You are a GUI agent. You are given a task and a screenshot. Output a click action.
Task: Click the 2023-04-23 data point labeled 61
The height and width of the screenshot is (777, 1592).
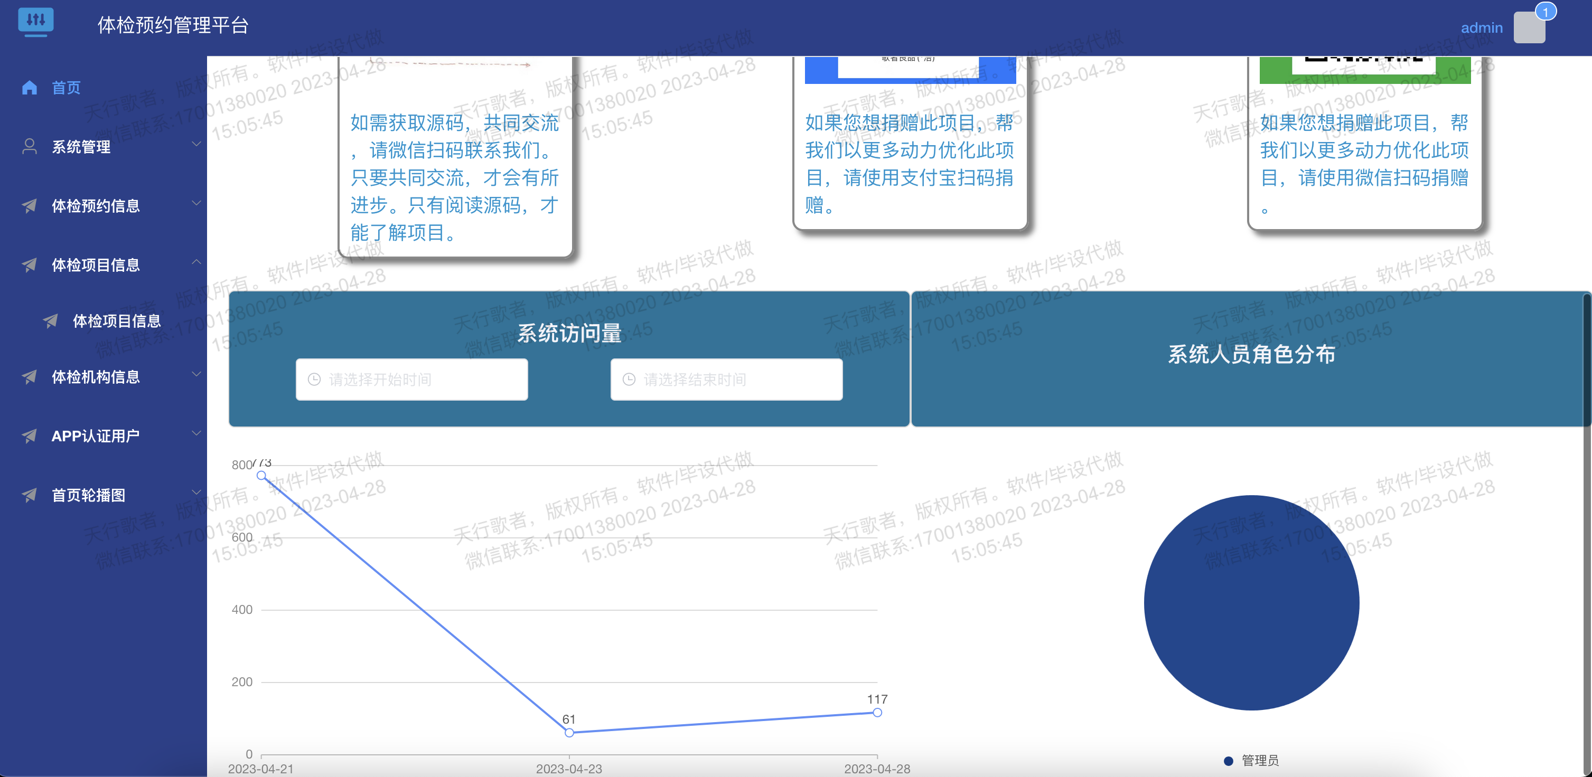pos(569,733)
